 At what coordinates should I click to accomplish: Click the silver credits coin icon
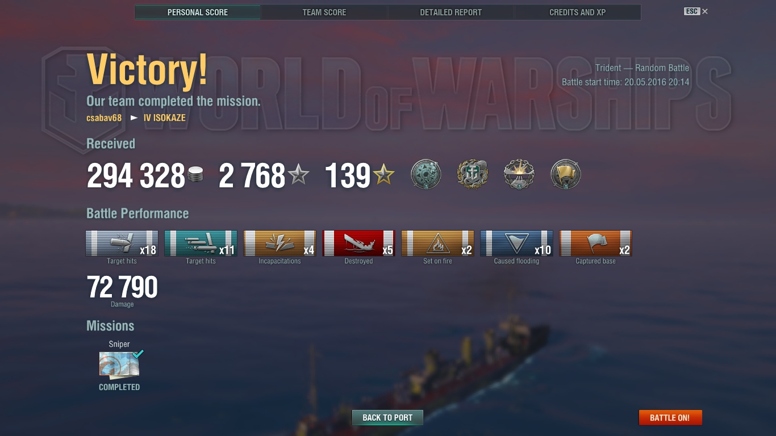tap(195, 175)
